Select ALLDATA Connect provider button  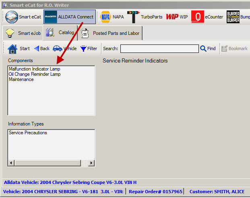point(70,17)
